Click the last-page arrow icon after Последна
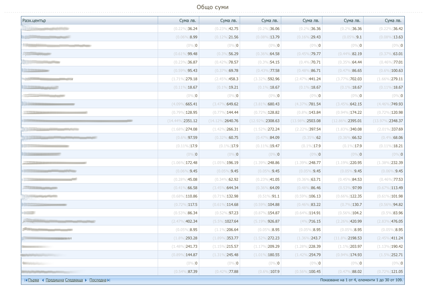The width and height of the screenshot is (425, 290). pos(109,280)
